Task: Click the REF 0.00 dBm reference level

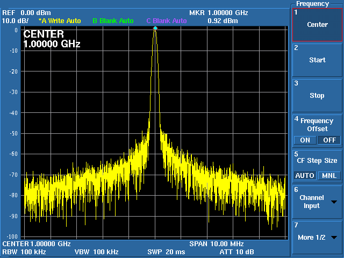Action: 26,13
